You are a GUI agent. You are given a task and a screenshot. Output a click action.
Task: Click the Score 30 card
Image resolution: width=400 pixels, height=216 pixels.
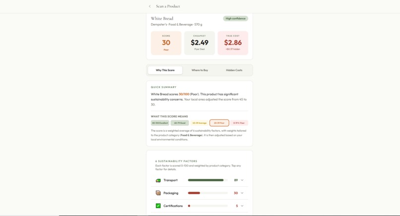[x=166, y=43]
